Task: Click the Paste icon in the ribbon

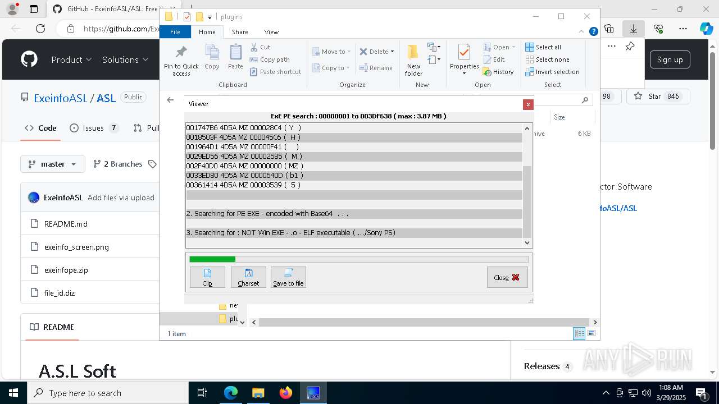Action: pyautogui.click(x=235, y=57)
